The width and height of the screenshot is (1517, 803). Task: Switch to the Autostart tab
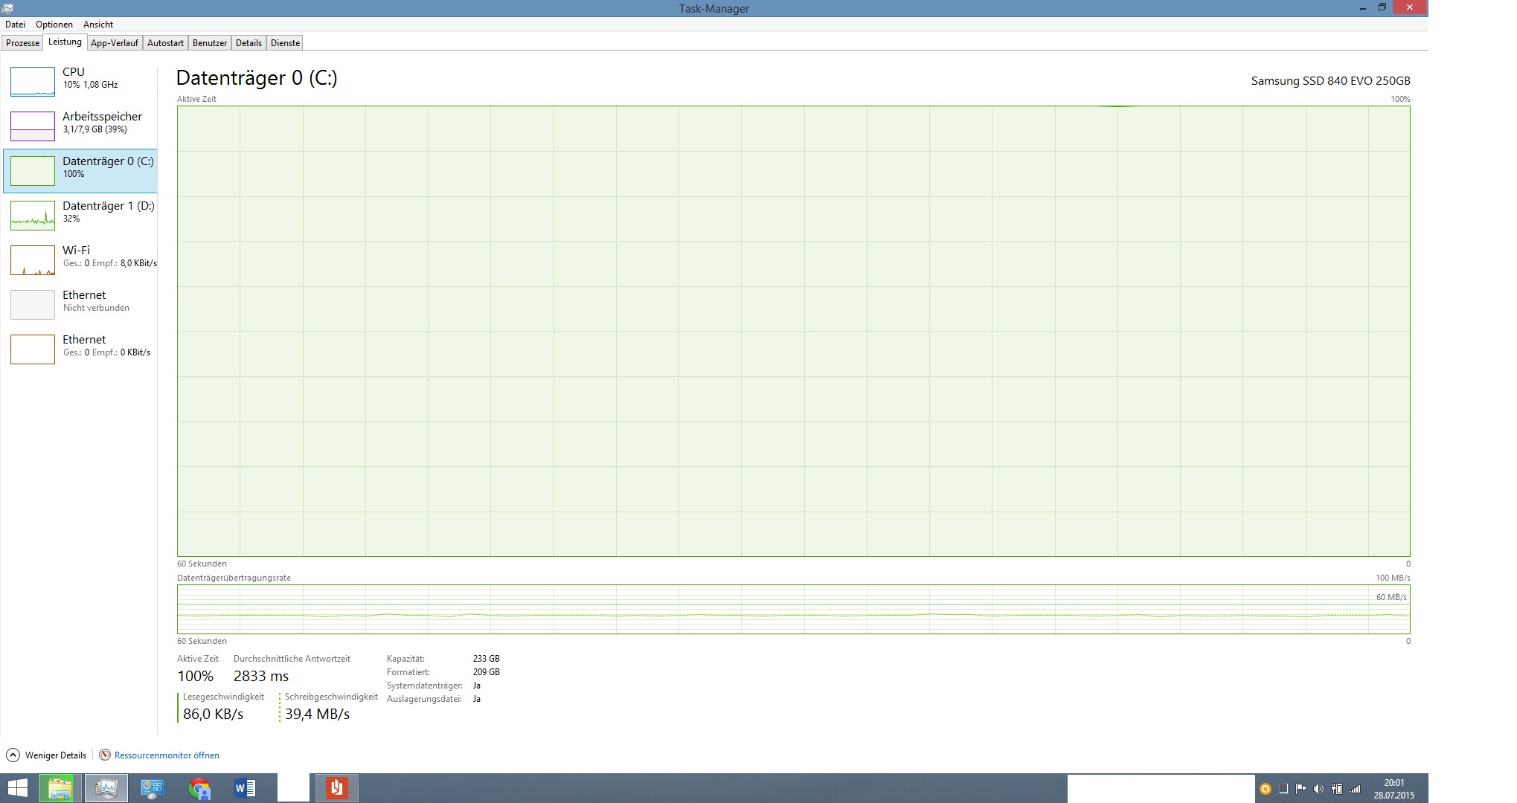point(165,43)
